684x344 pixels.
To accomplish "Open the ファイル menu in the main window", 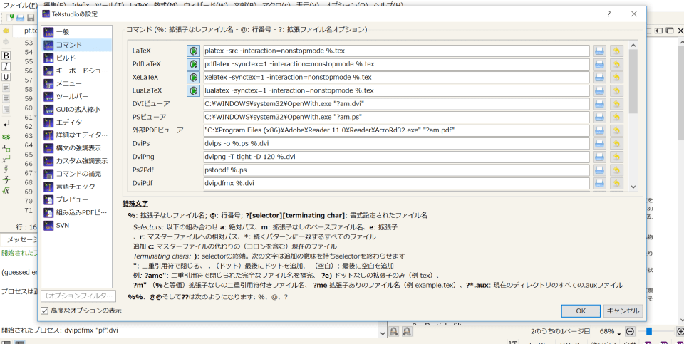I will tap(21, 5).
